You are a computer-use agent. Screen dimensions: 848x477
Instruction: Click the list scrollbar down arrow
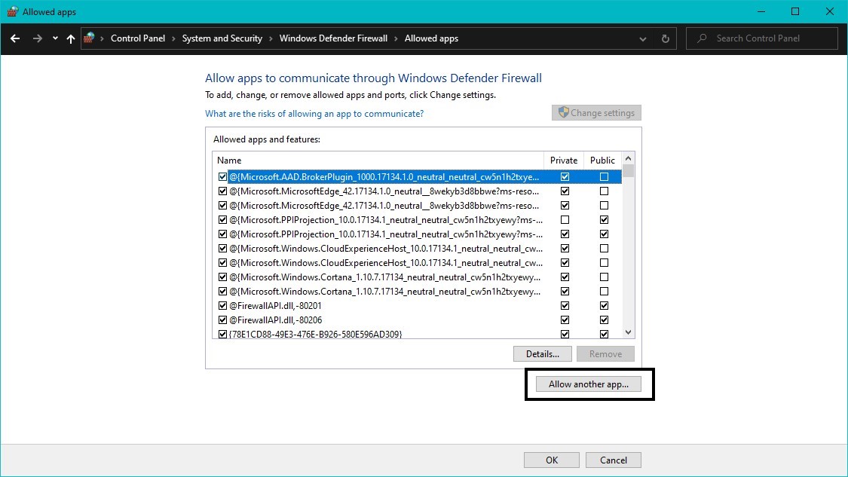click(628, 332)
